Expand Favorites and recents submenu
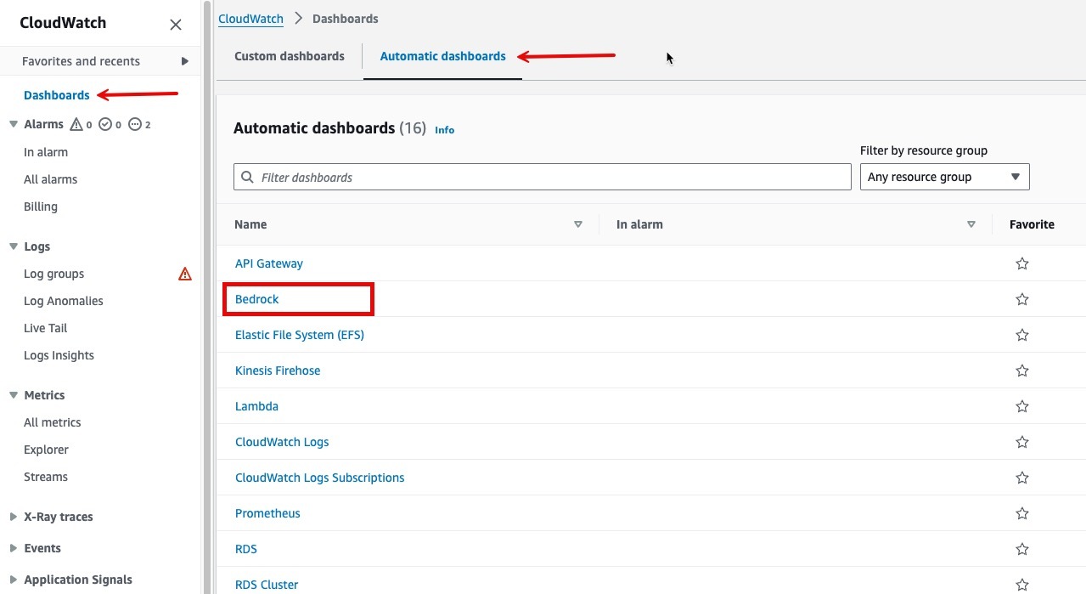 pyautogui.click(x=185, y=61)
